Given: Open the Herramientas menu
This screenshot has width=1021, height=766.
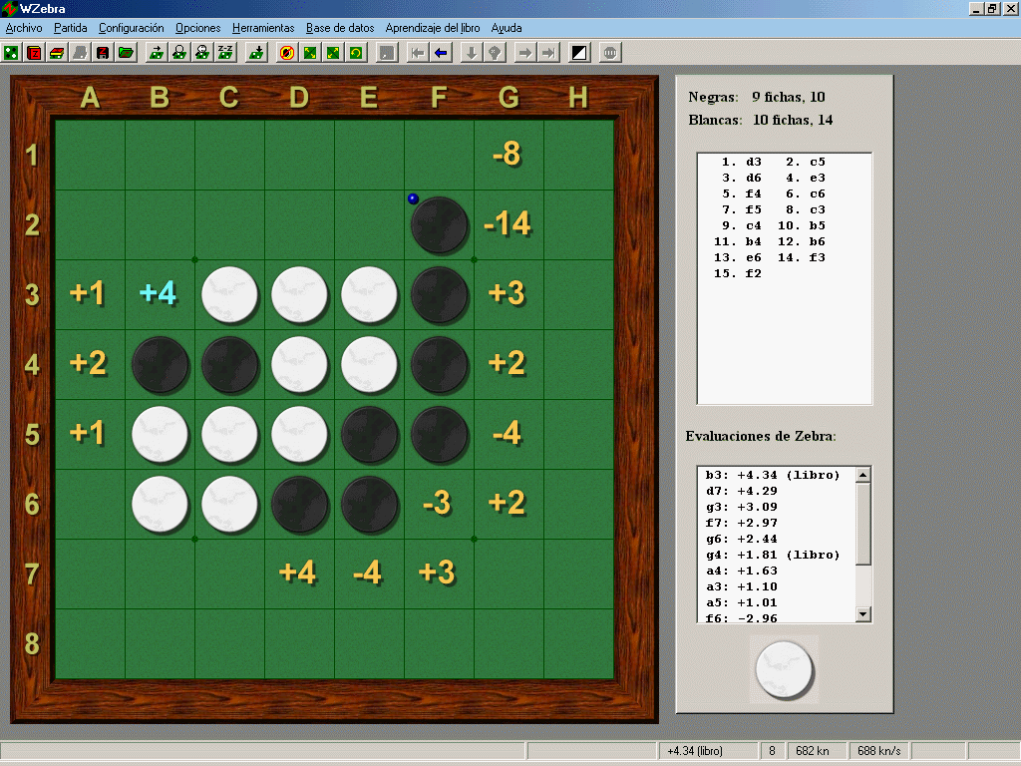Looking at the screenshot, I should (263, 28).
